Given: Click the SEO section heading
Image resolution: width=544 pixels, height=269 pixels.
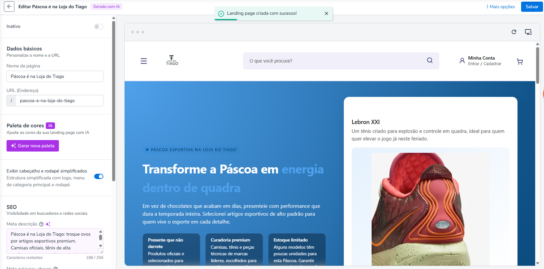Looking at the screenshot, I should point(11,207).
